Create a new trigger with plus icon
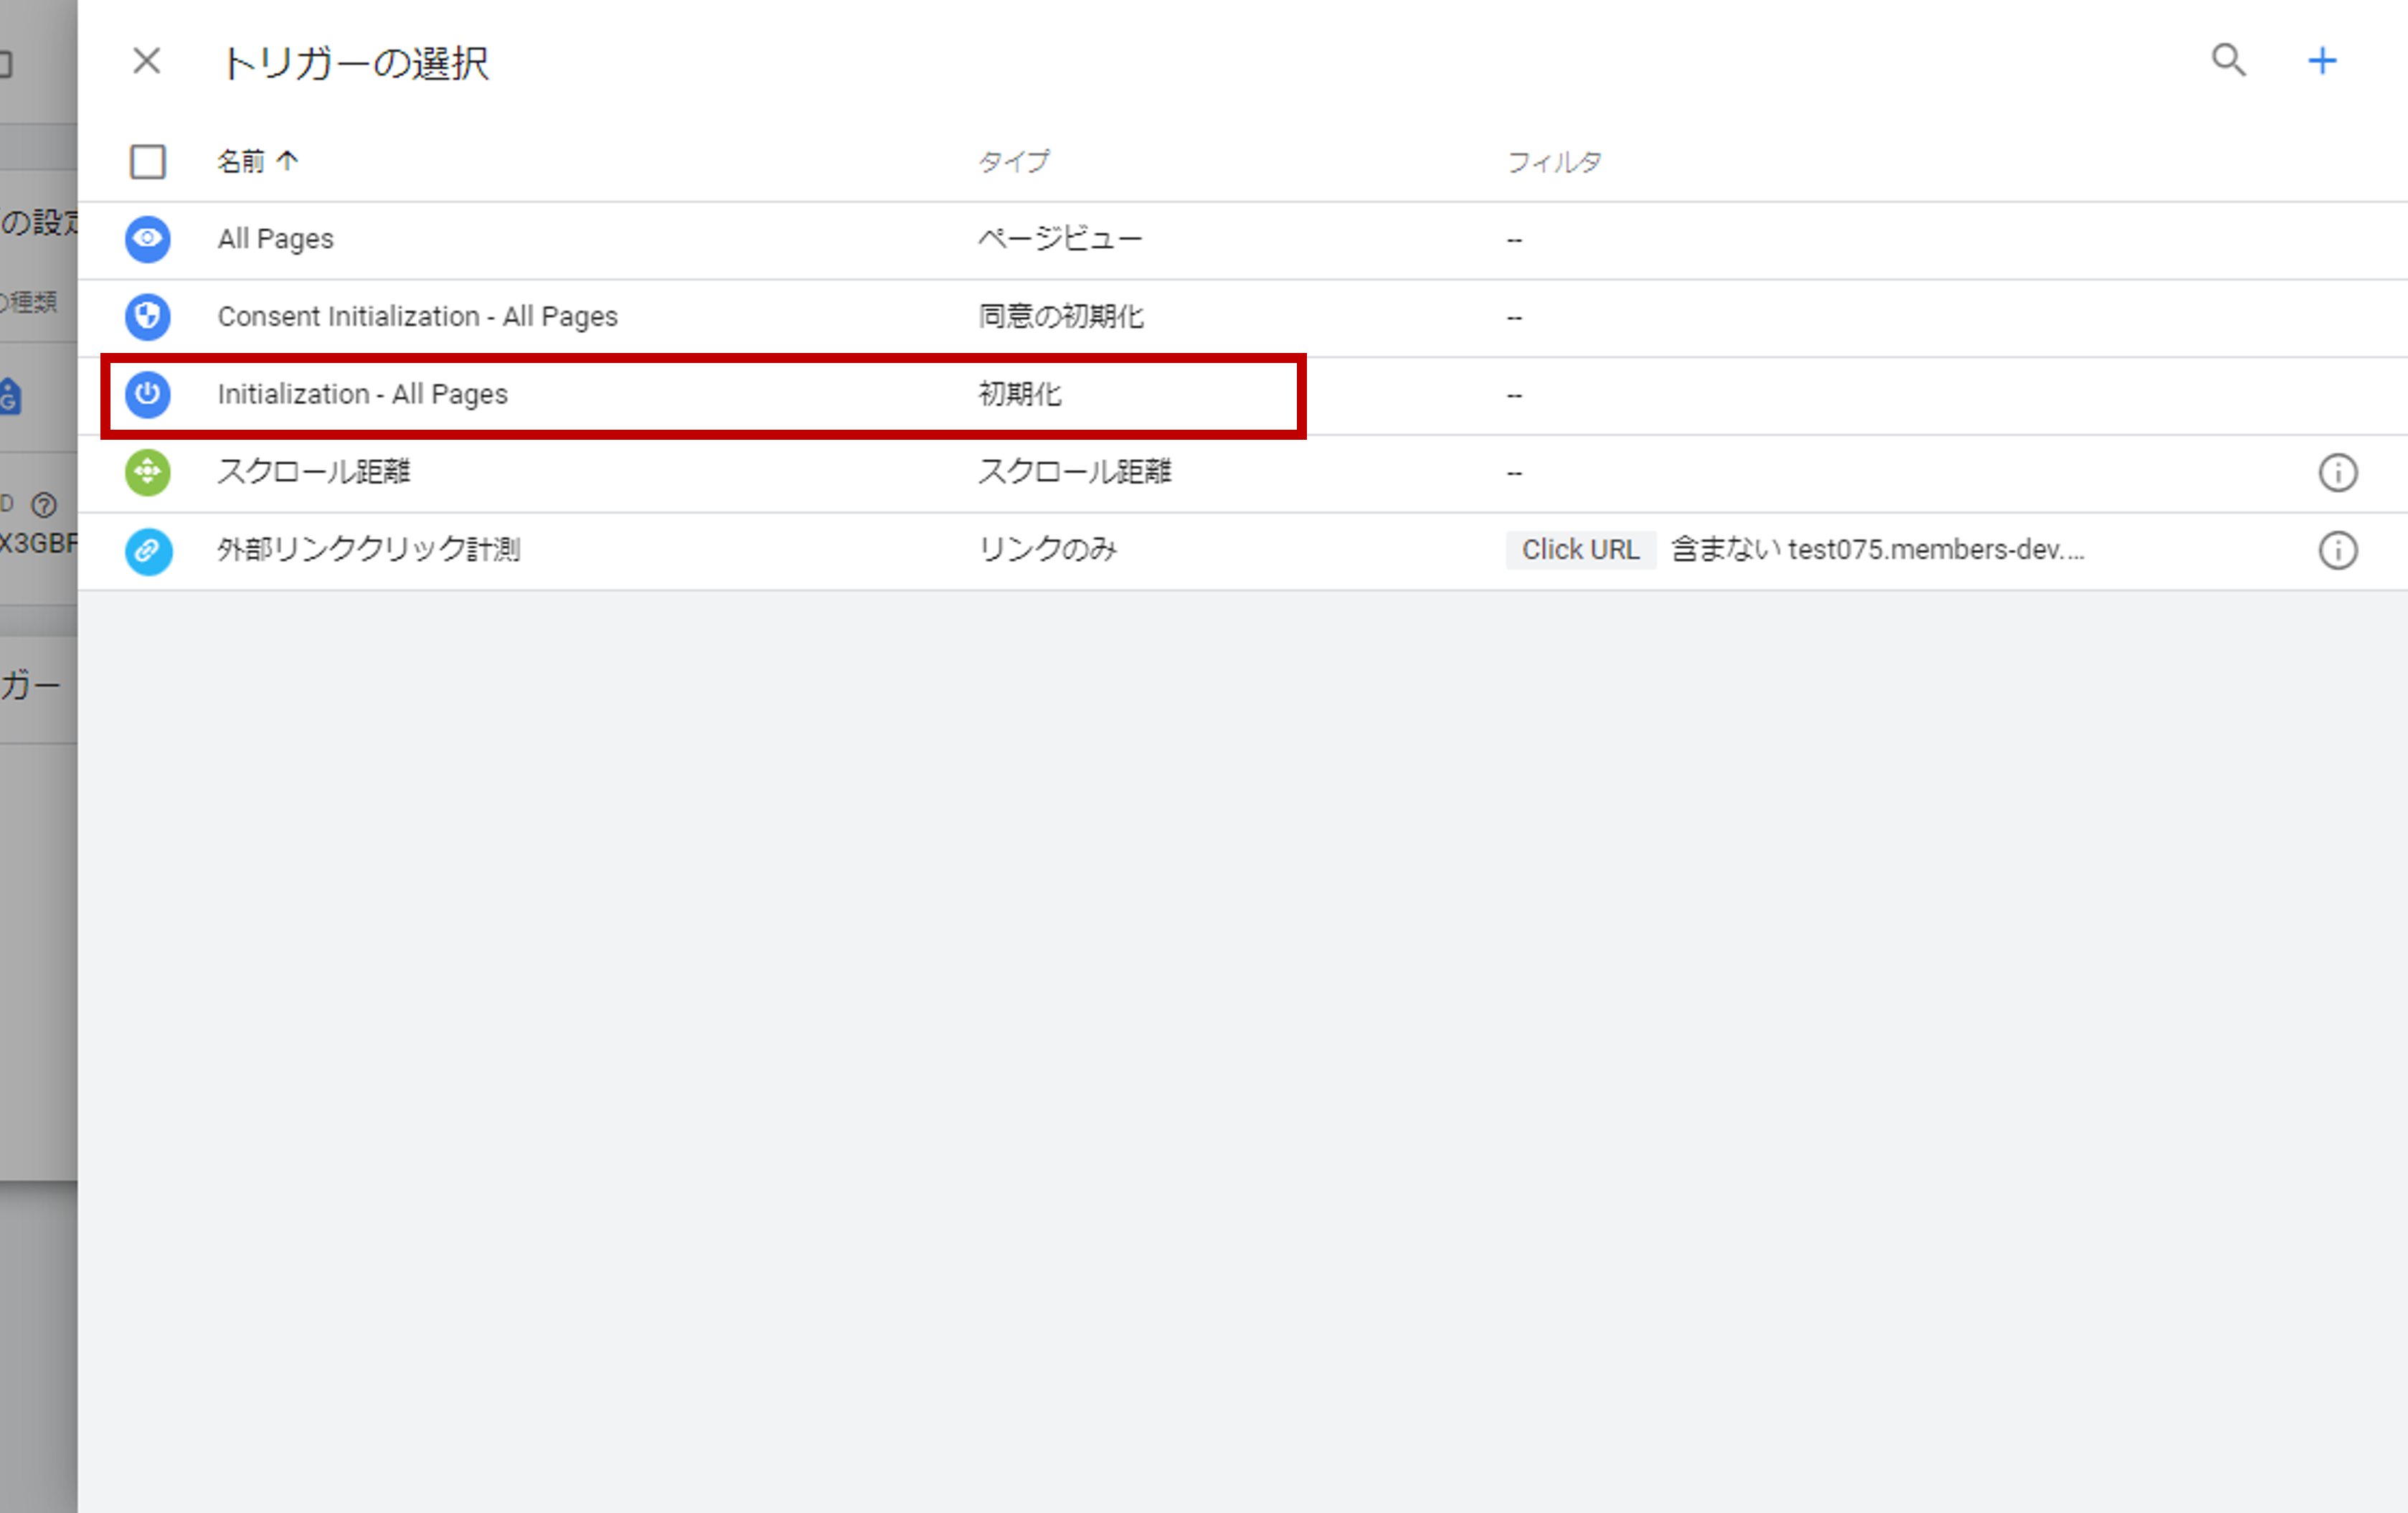The image size is (2408, 1513). click(2321, 61)
